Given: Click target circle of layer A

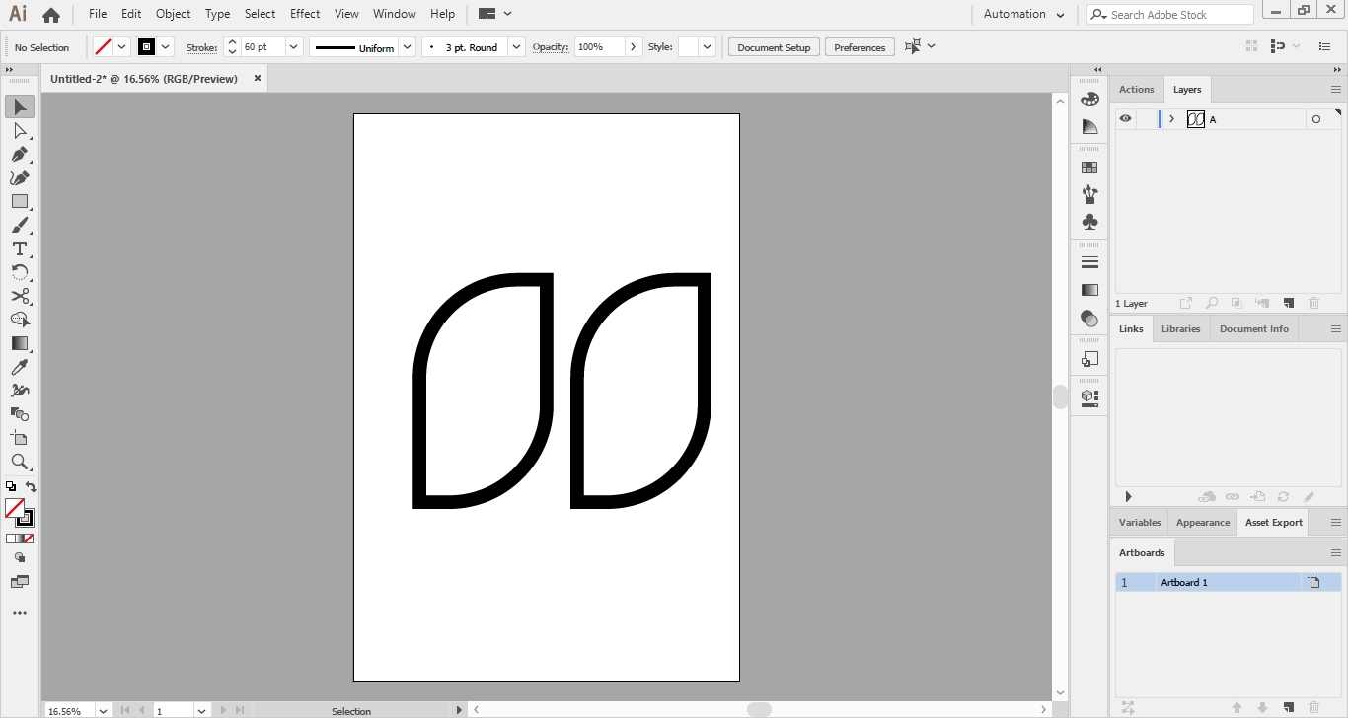Looking at the screenshot, I should [x=1315, y=119].
